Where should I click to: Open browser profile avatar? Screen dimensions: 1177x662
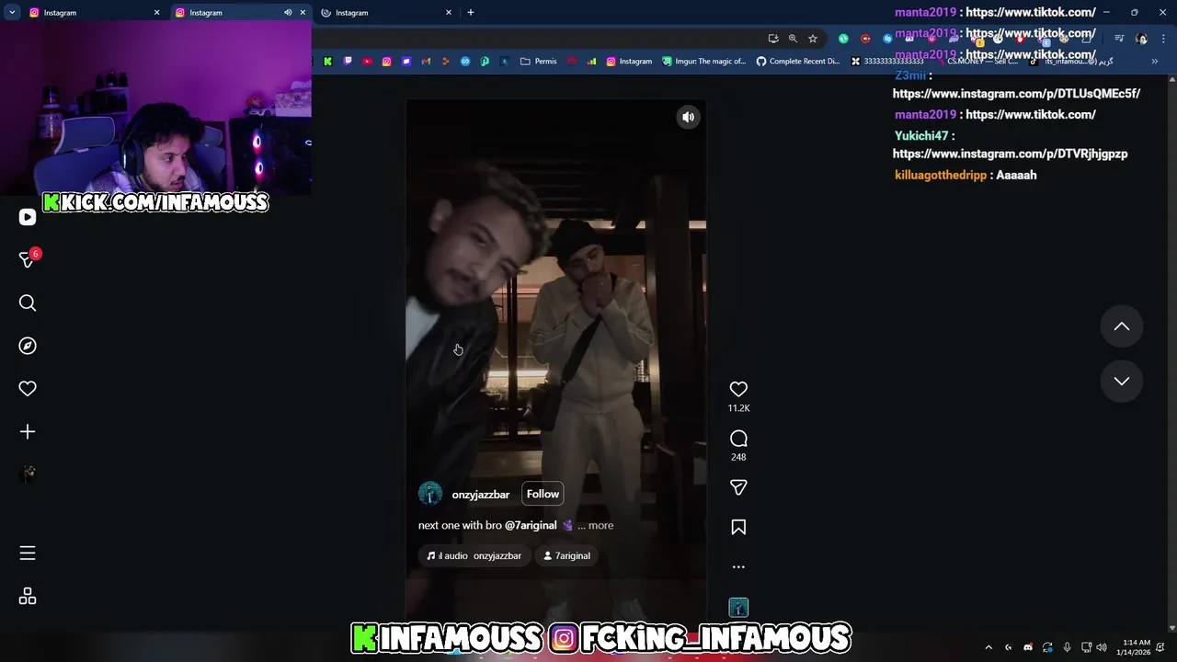(1141, 39)
